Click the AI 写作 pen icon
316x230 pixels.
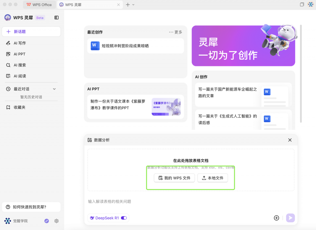pos(8,43)
